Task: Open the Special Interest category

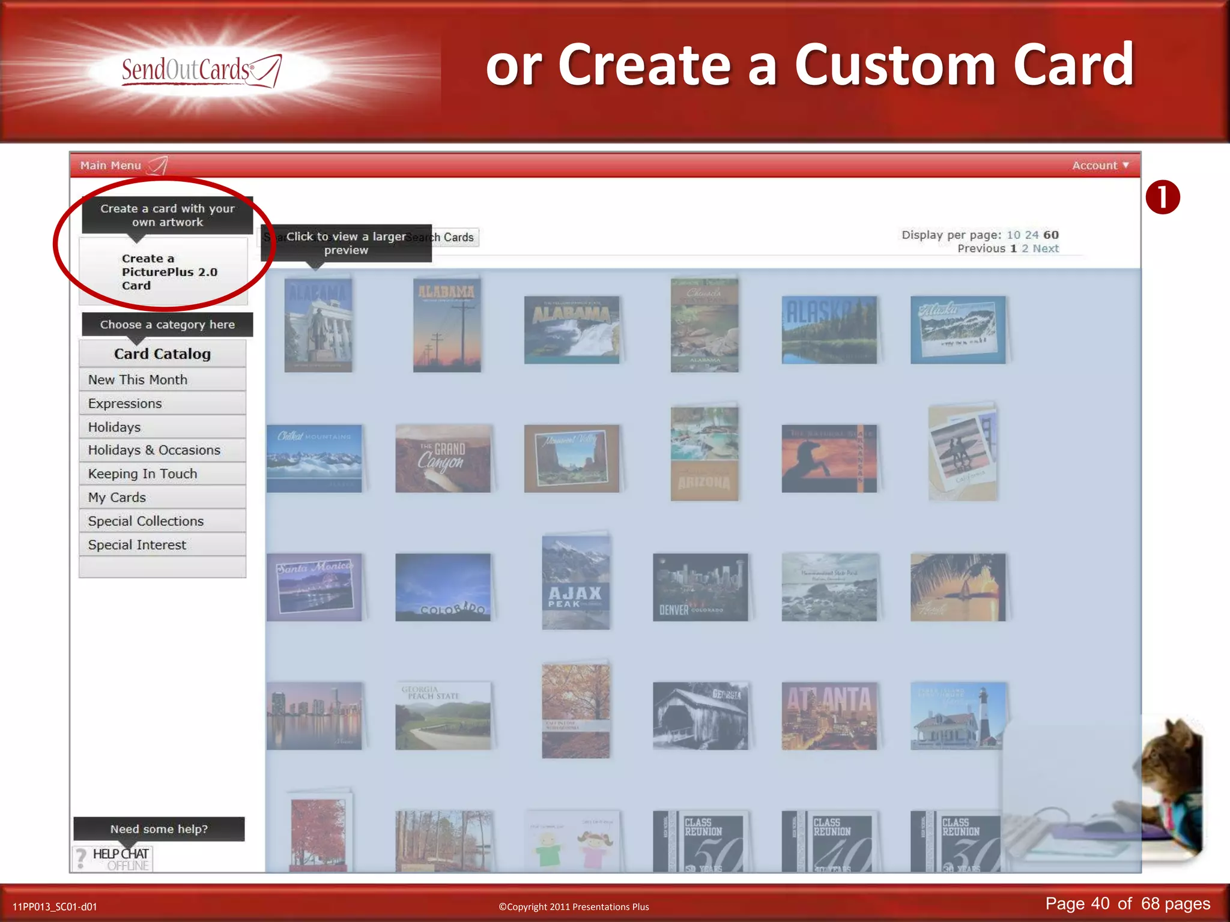Action: [x=163, y=544]
